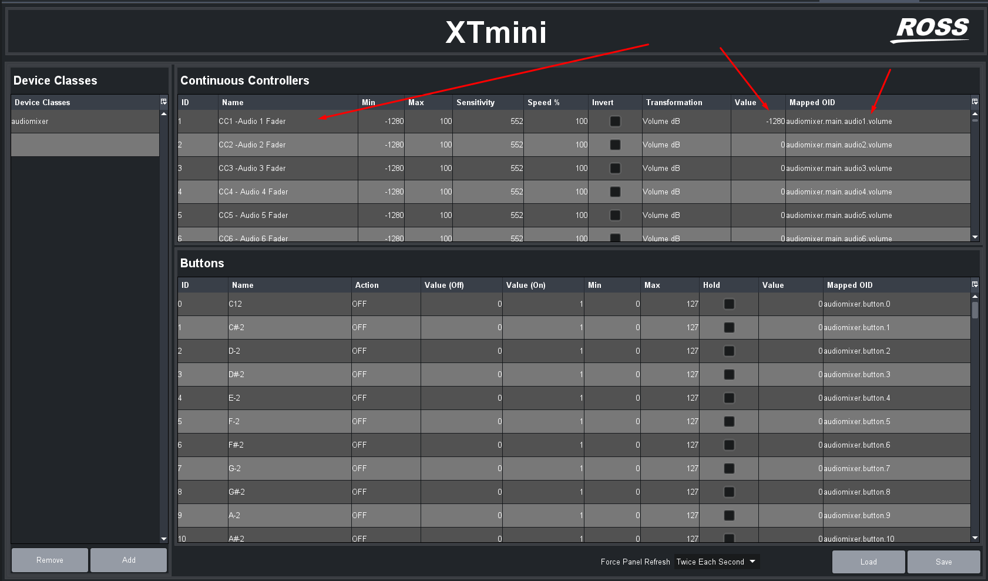This screenshot has height=581, width=988.
Task: Select the CC5 - Audio 5 Fader name cell
Action: (288, 215)
